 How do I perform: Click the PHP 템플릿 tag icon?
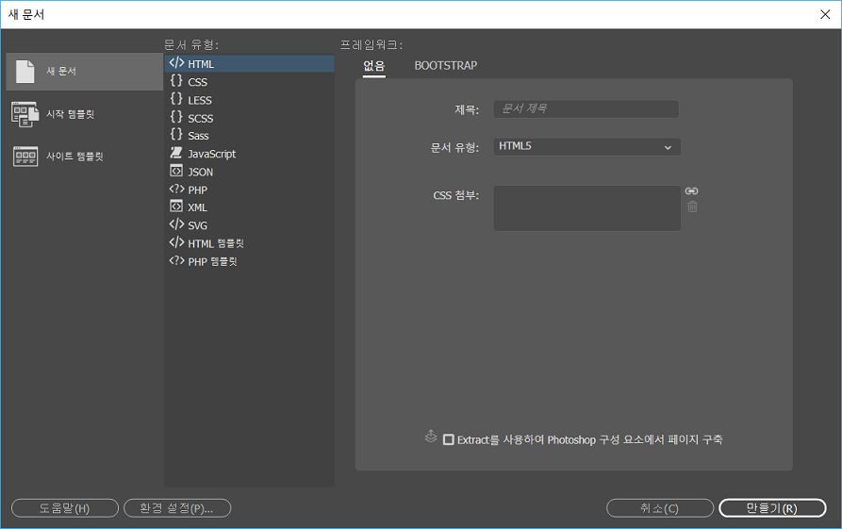[x=176, y=260]
